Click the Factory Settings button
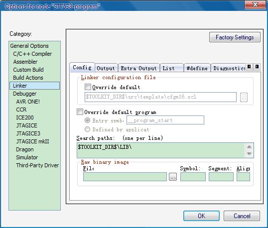The height and width of the screenshot is (228, 268). tap(235, 37)
